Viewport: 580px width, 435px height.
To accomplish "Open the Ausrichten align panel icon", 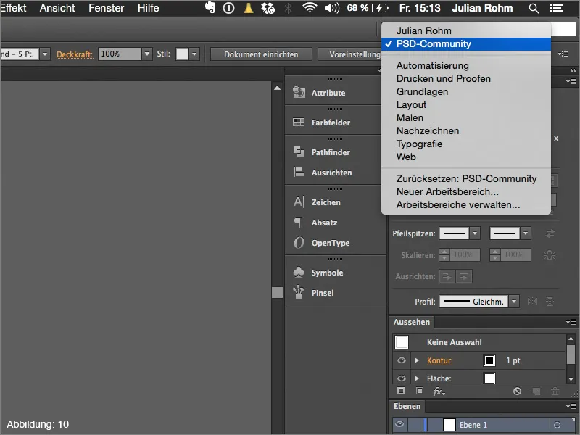I will coord(299,173).
